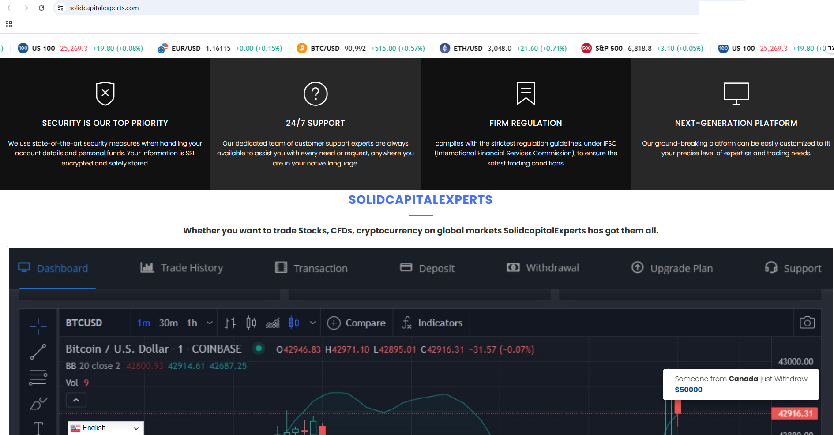
Task: Open the English language dropdown
Action: [x=105, y=428]
